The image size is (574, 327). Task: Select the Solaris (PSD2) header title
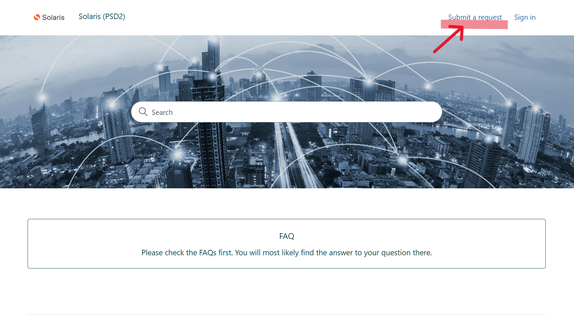[x=102, y=17]
